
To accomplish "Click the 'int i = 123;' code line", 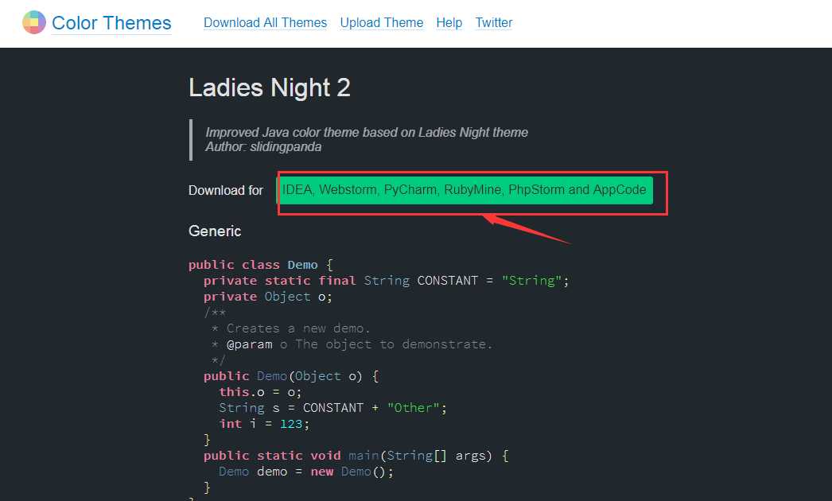I will click(264, 424).
